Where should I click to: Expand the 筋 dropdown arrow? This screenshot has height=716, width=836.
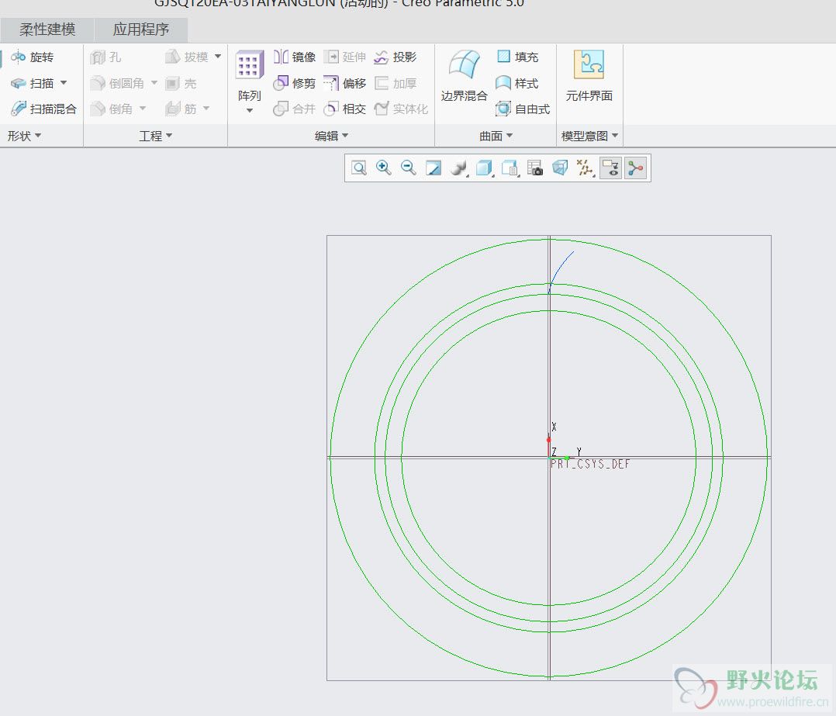click(x=206, y=109)
